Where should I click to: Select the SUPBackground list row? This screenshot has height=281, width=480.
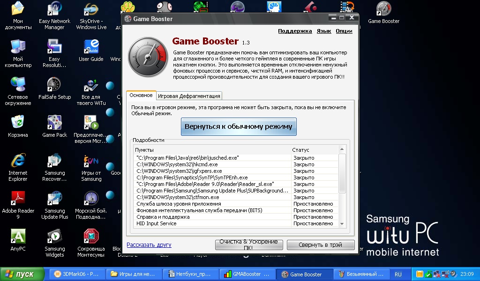coord(236,191)
